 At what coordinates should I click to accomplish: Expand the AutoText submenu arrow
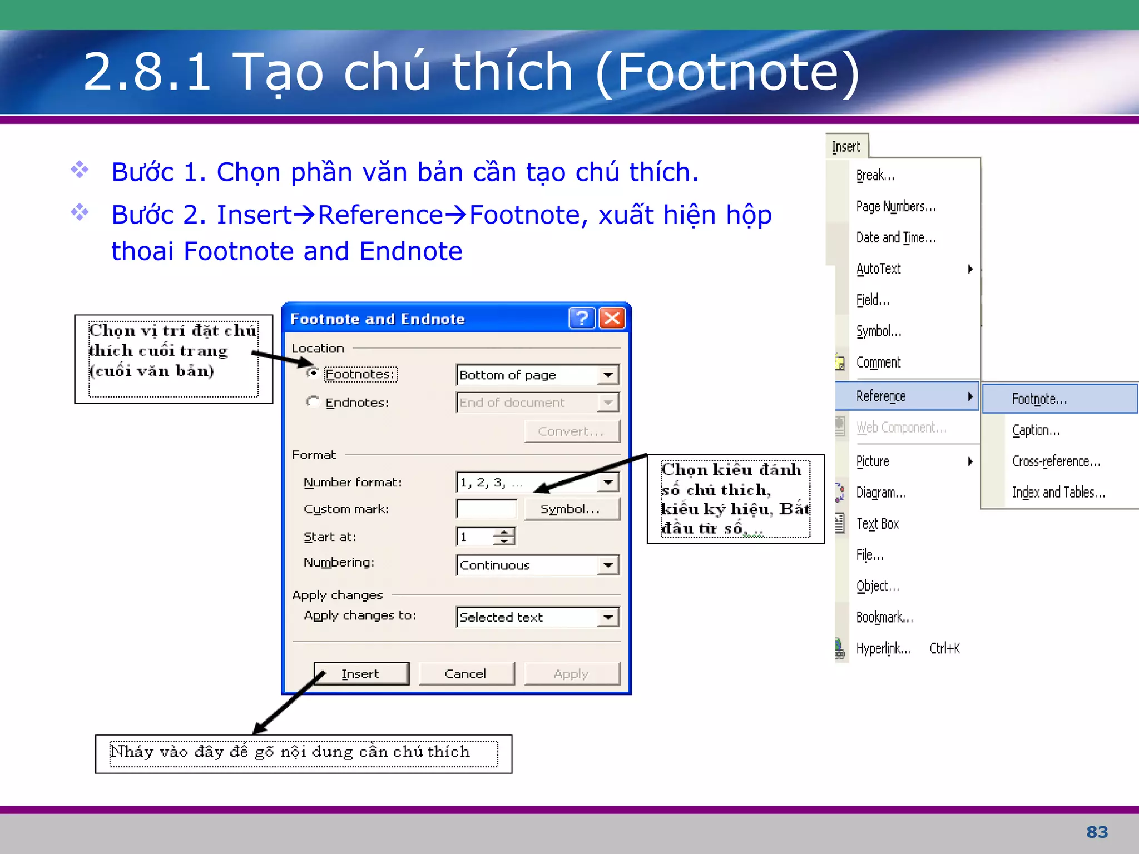(x=970, y=269)
